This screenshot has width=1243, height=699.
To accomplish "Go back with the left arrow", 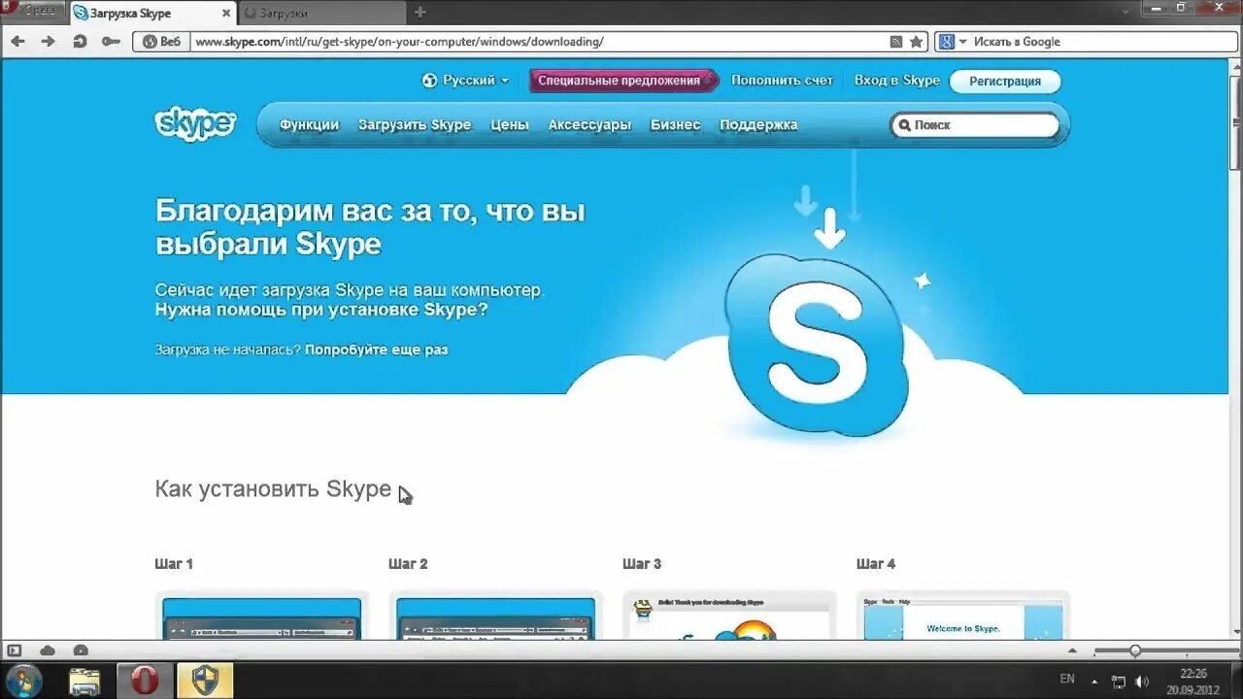I will tap(17, 42).
